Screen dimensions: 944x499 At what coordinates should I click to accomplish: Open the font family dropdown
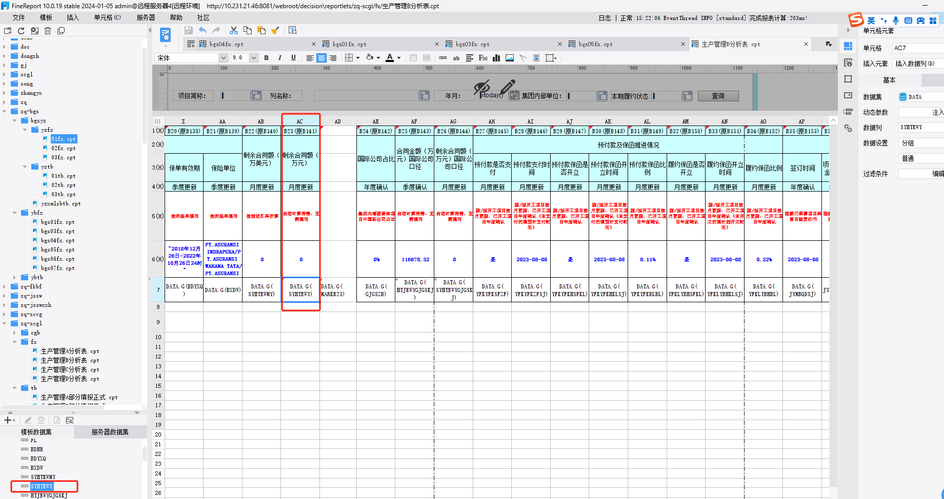coord(224,58)
